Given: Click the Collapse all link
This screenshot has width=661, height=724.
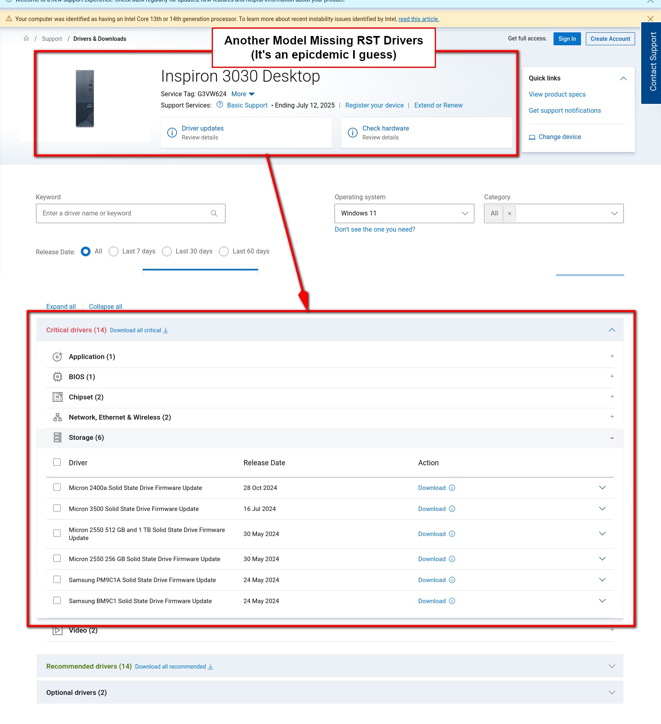Looking at the screenshot, I should pyautogui.click(x=105, y=306).
